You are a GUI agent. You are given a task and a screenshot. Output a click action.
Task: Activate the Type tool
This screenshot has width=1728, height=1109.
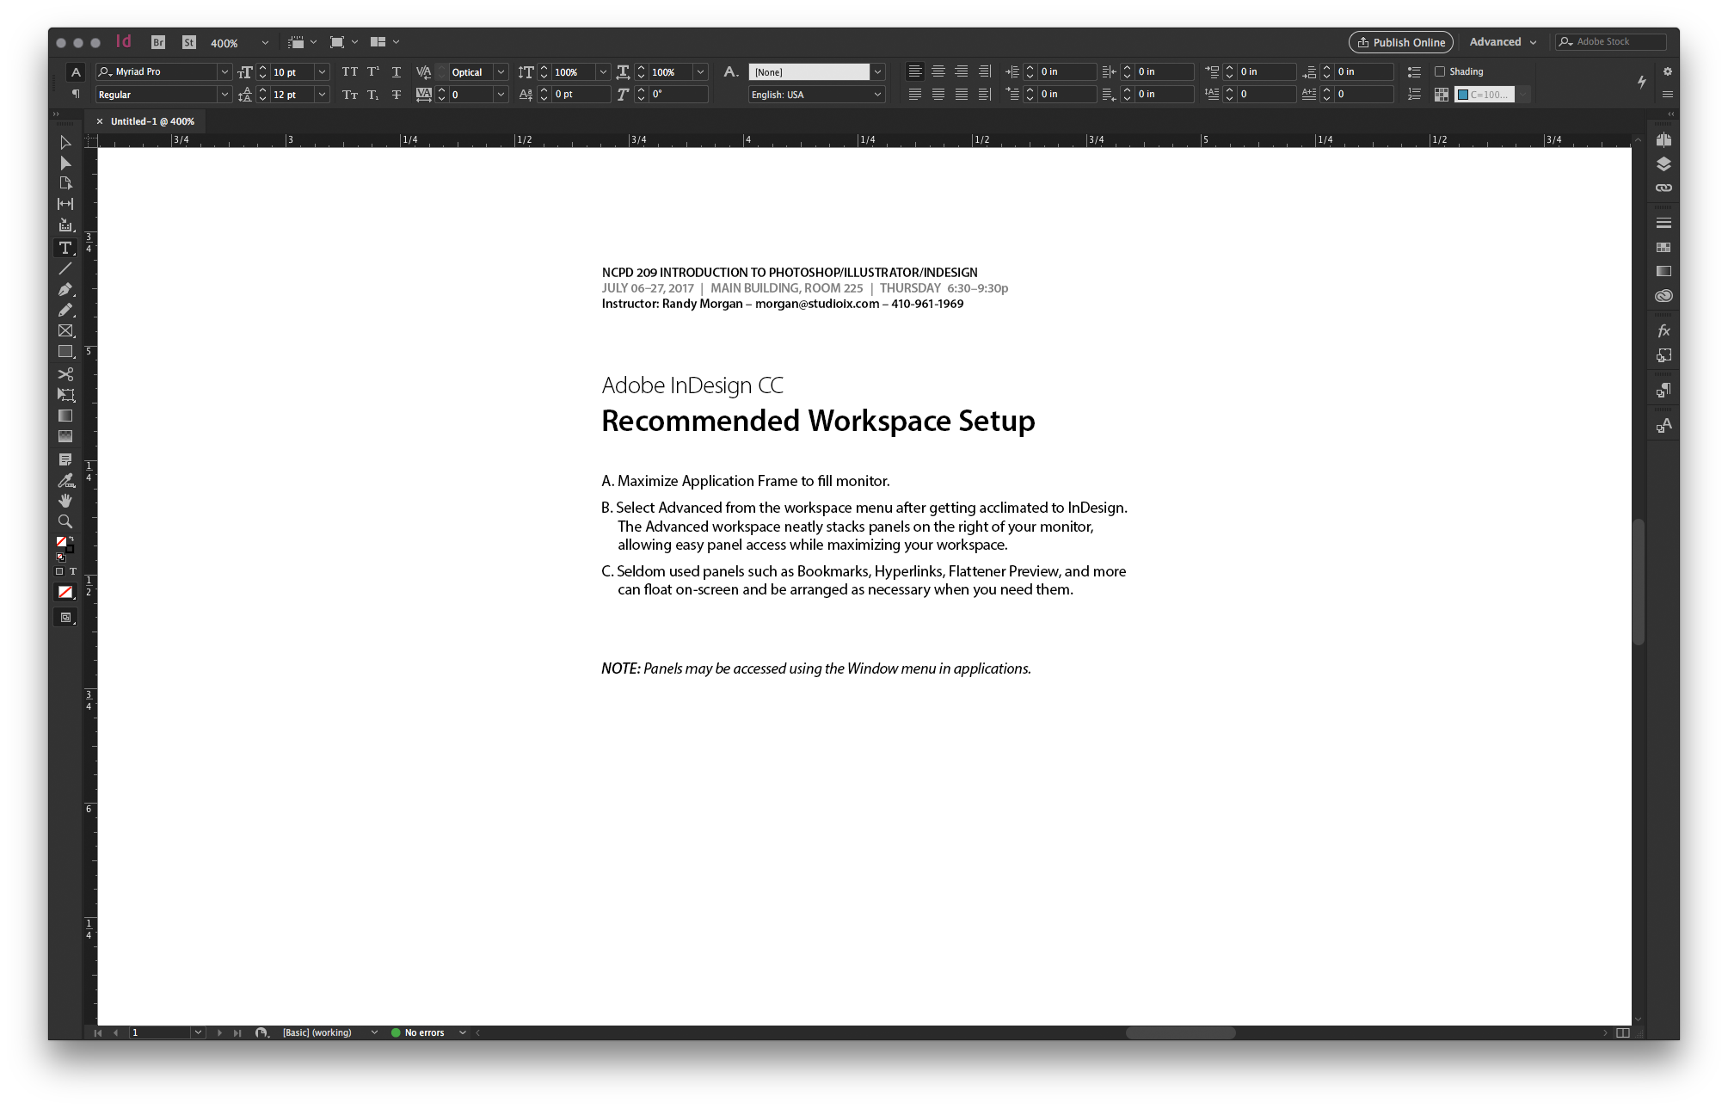tap(65, 248)
